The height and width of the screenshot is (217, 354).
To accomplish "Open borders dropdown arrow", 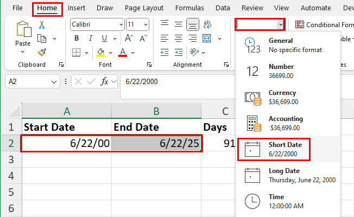I will click(87, 53).
